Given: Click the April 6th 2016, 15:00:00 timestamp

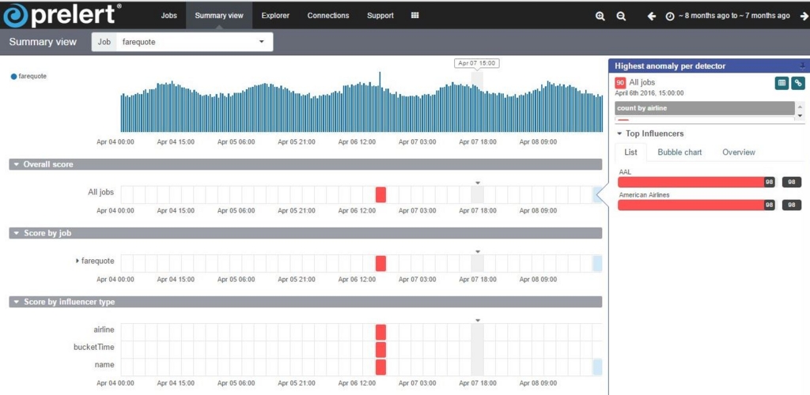Looking at the screenshot, I should tap(649, 92).
